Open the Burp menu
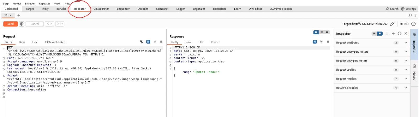 (x=5, y=4)
